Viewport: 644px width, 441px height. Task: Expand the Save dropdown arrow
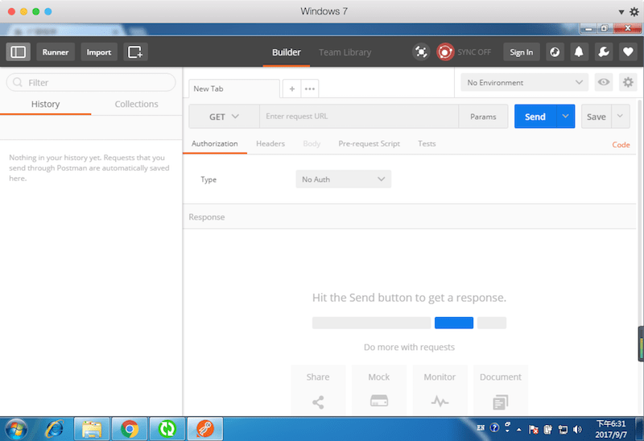click(620, 116)
